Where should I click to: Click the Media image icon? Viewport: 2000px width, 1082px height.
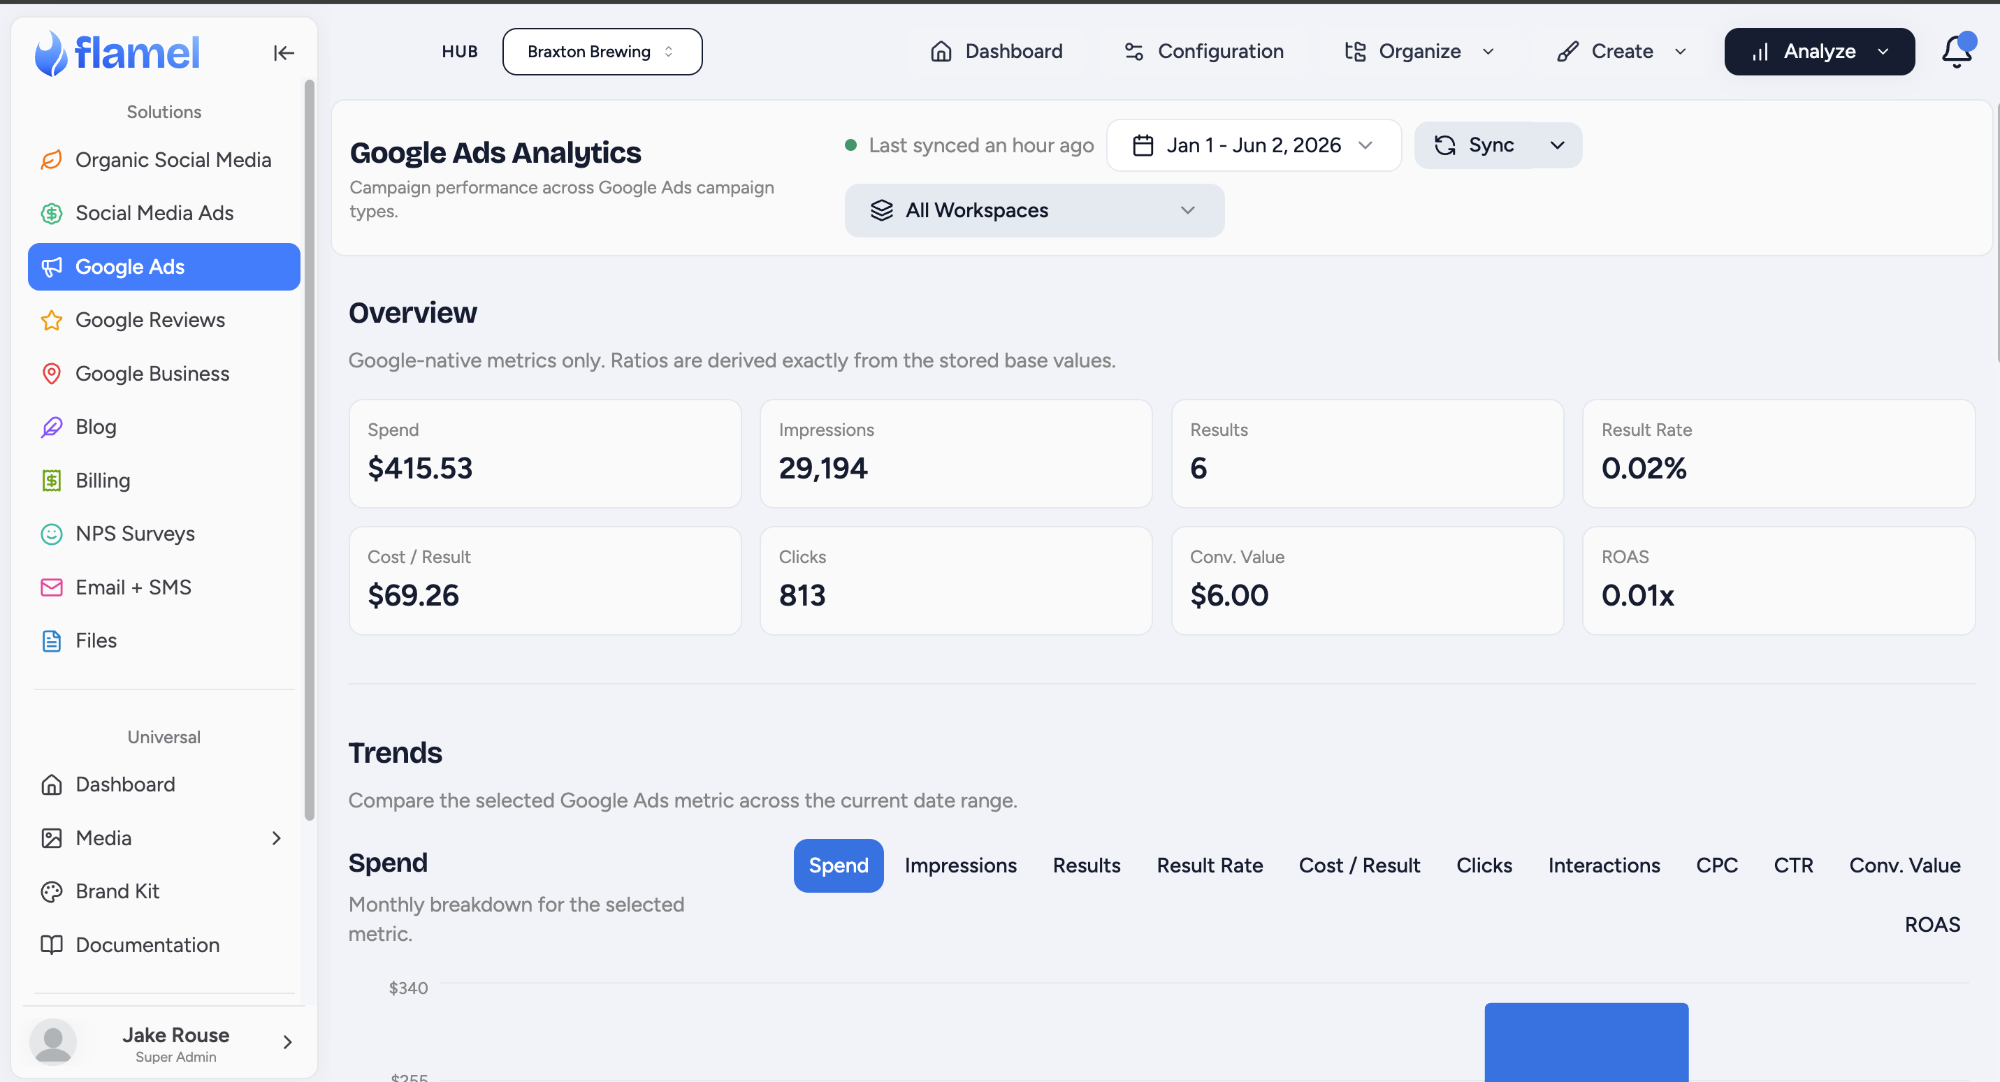click(x=51, y=838)
